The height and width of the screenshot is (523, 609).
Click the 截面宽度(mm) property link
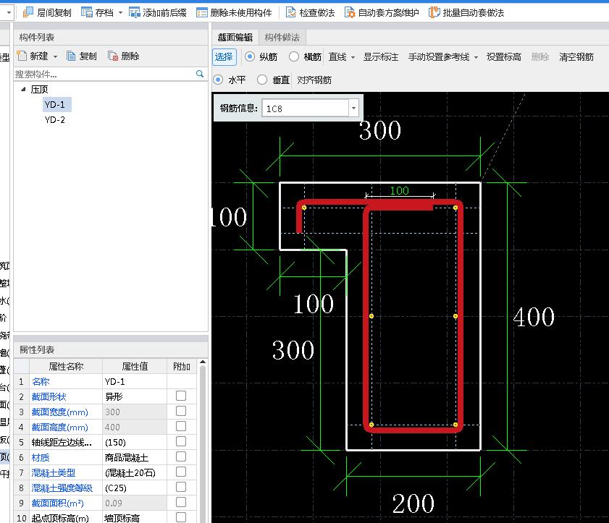(60, 412)
